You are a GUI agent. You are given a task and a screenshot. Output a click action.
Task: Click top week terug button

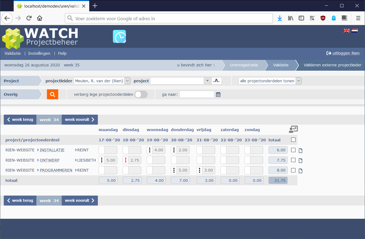(x=20, y=119)
